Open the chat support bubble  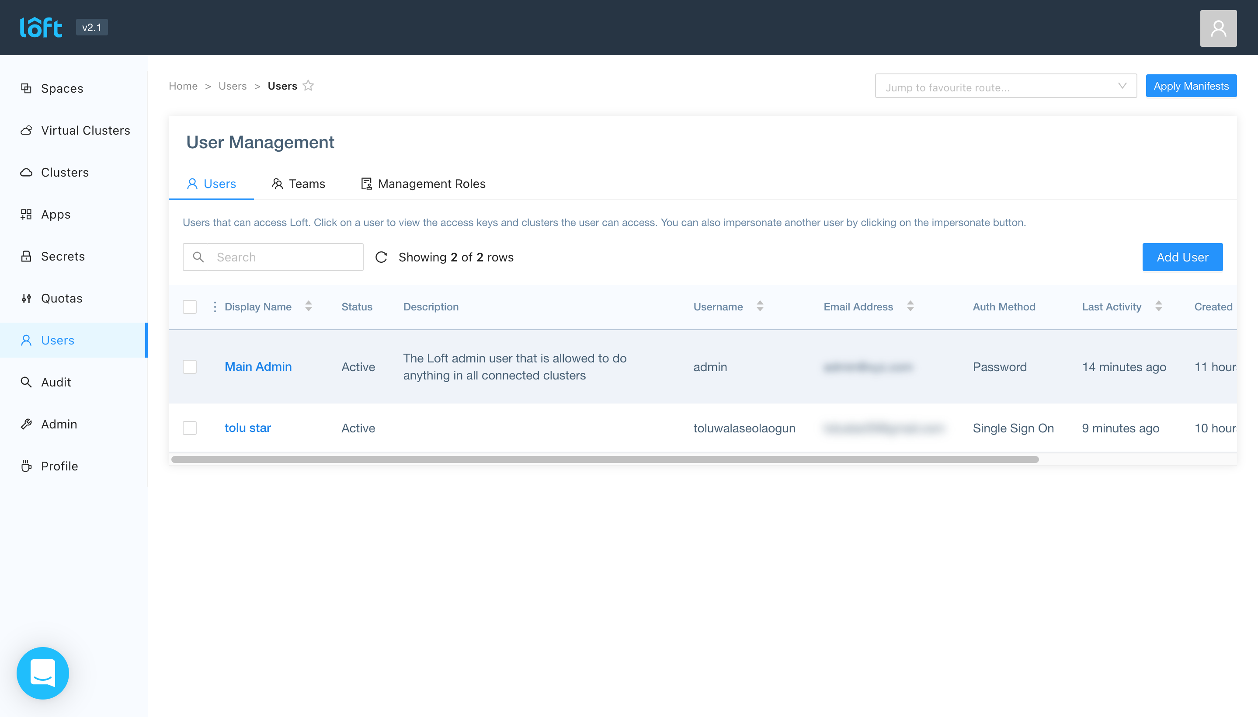point(43,673)
